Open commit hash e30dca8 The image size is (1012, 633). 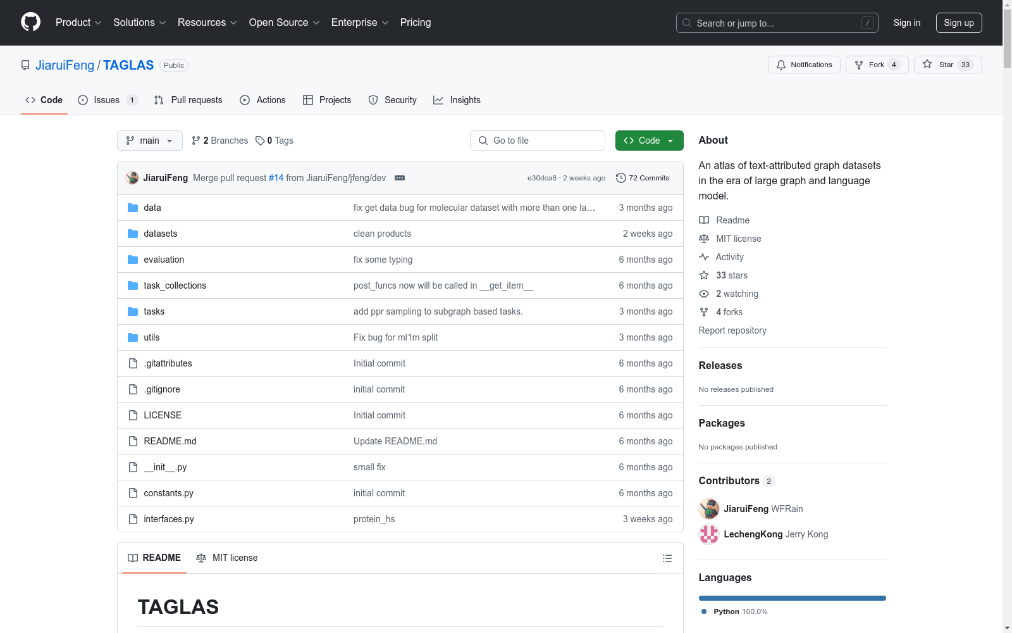tap(542, 178)
